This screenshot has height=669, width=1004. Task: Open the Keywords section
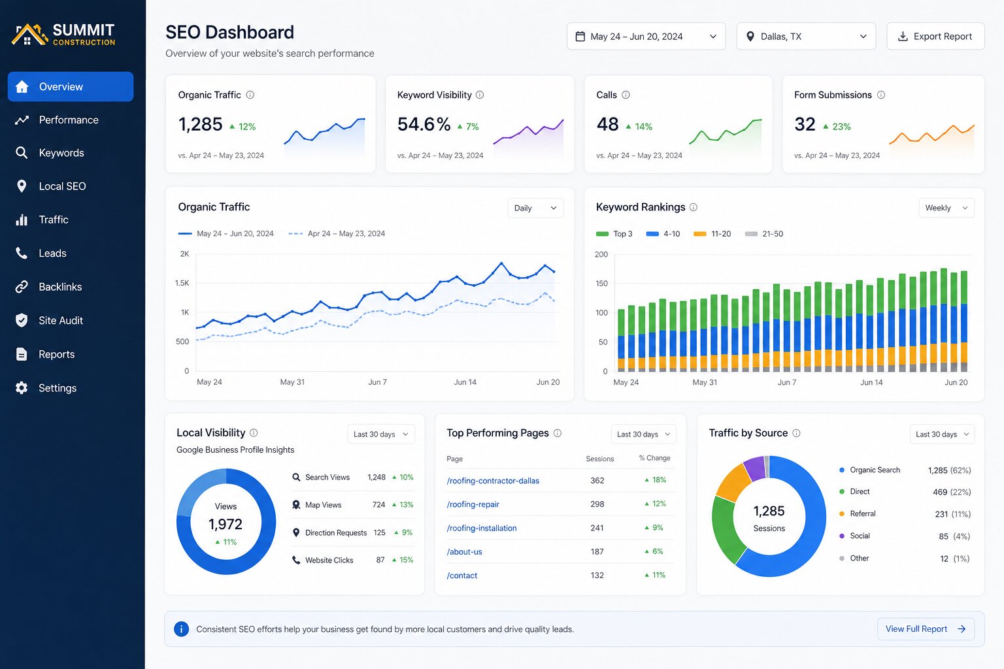[x=71, y=153]
